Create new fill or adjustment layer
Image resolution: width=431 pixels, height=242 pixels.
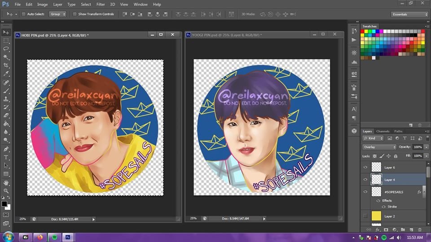tap(395, 229)
